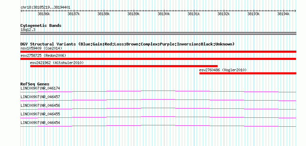Viewport: 306px width, 146px height.
Task: Click the esv2421962 (Altshuler2010) label
Action: coord(57,63)
